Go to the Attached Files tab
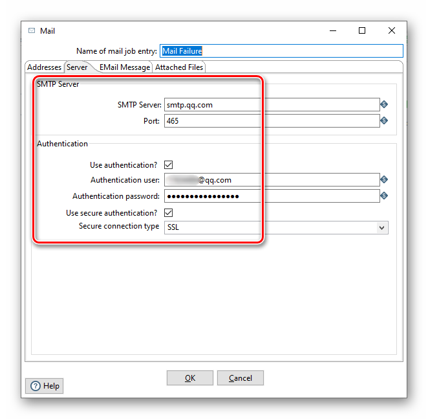 179,67
